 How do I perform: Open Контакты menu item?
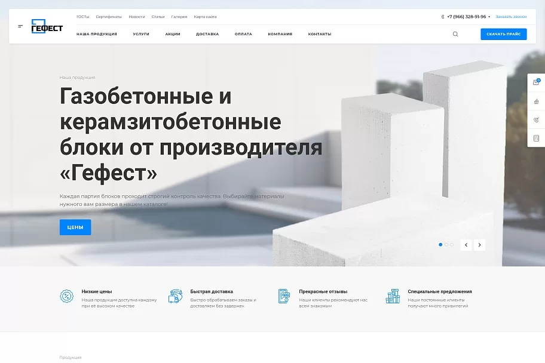pyautogui.click(x=320, y=34)
